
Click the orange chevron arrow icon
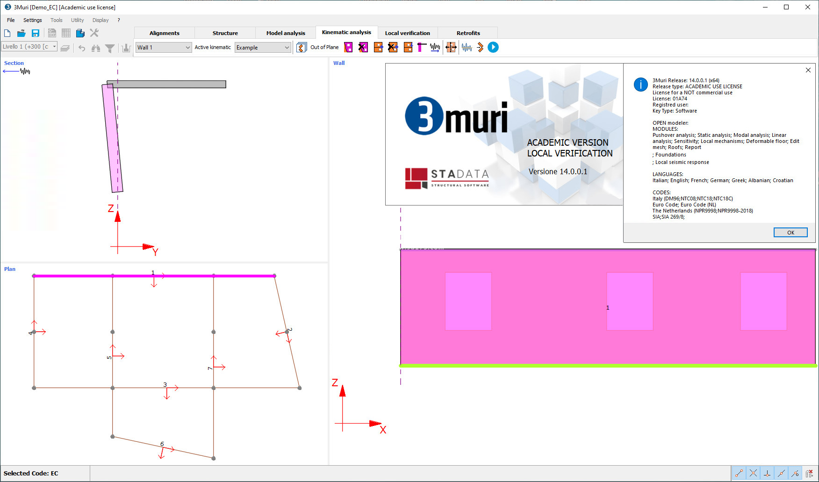pos(480,47)
